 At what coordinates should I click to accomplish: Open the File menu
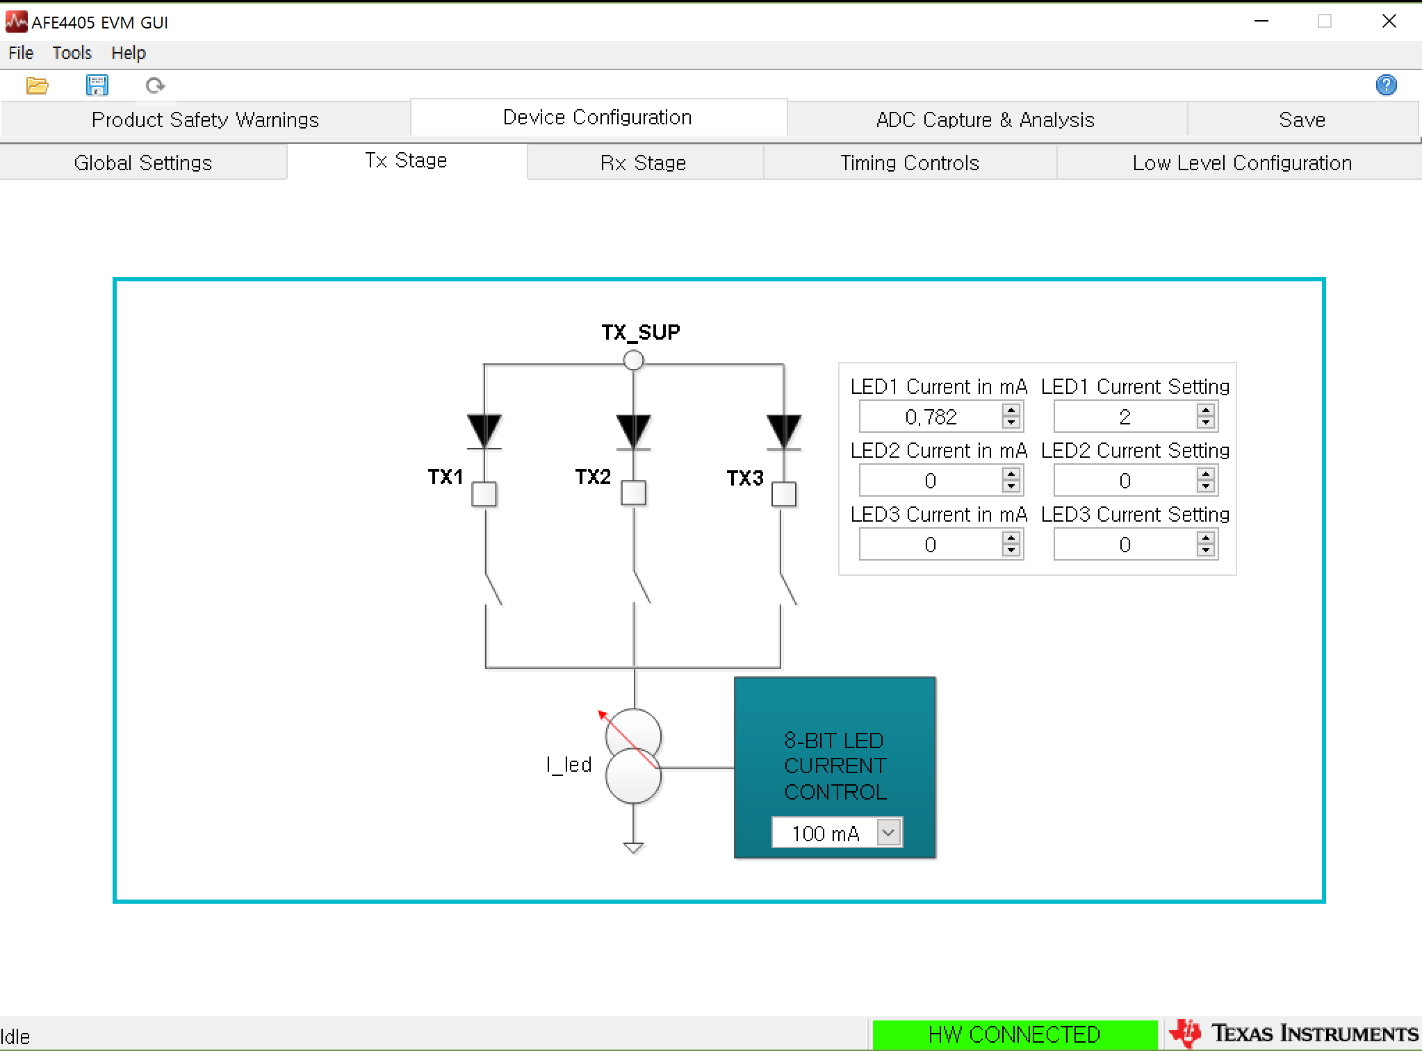pyautogui.click(x=21, y=53)
